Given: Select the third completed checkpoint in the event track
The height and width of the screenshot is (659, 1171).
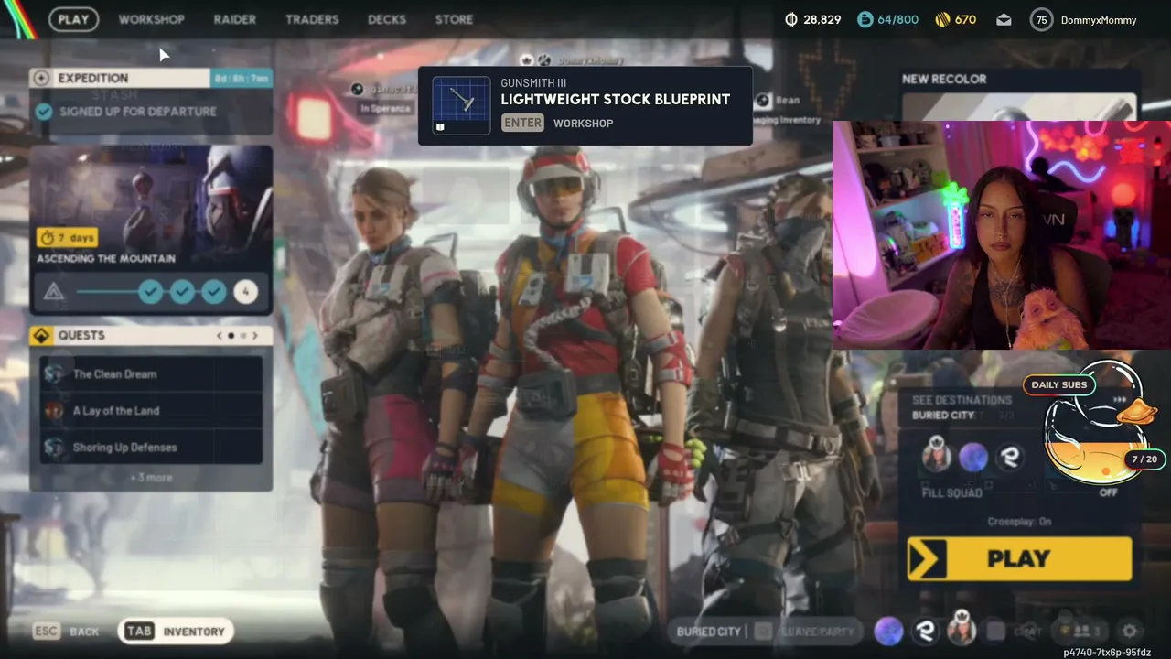Looking at the screenshot, I should 214,292.
